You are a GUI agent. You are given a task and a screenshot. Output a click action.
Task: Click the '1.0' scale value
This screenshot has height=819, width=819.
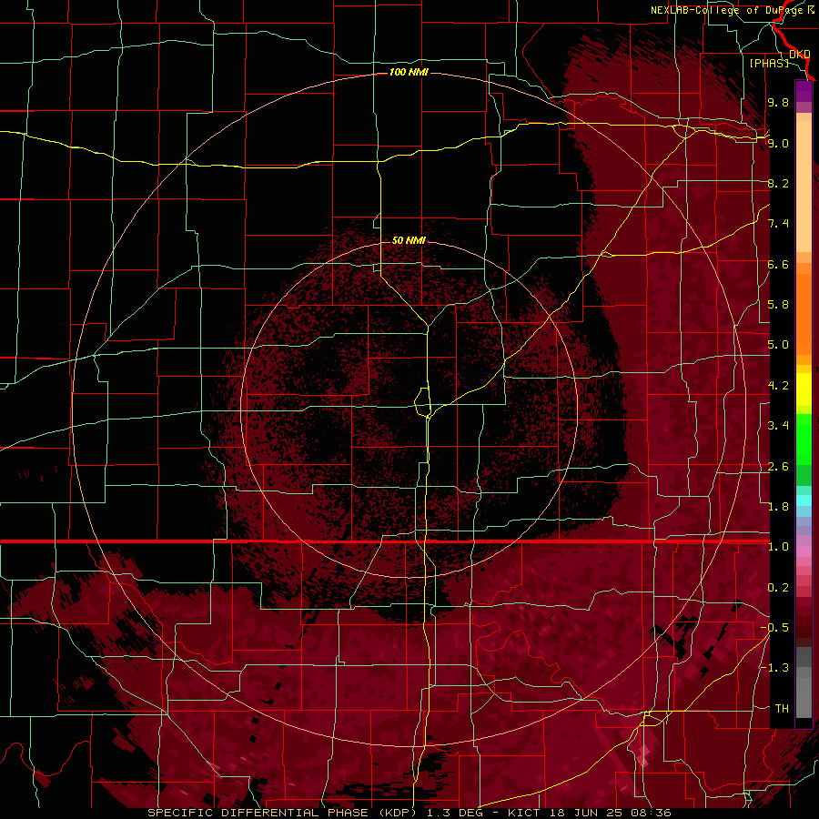pyautogui.click(x=778, y=547)
